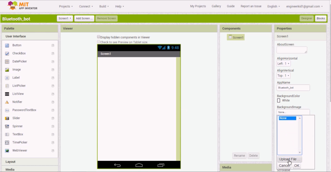Screen dimensions: 331x172
Task: Open the Gallery page
Action: coord(216,6)
